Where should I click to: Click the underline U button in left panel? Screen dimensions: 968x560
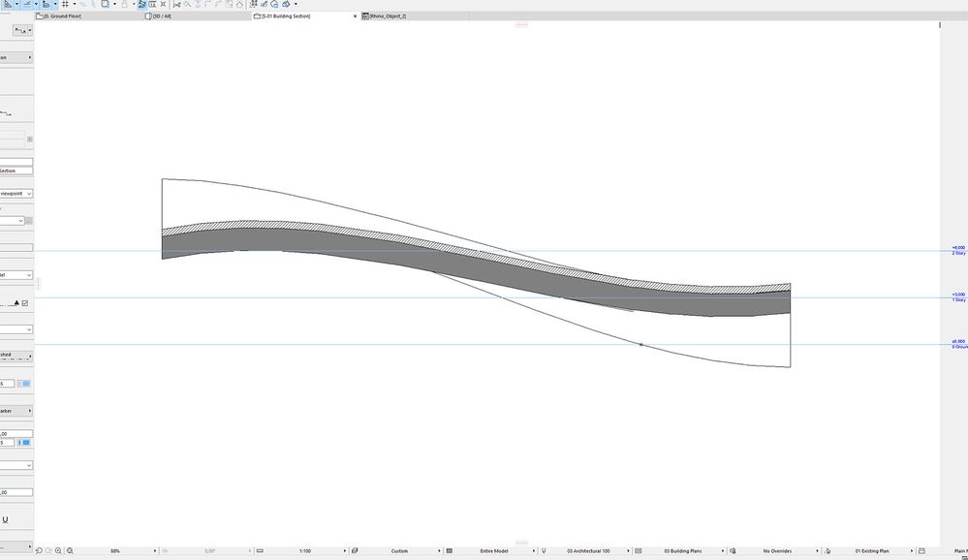pyautogui.click(x=5, y=520)
